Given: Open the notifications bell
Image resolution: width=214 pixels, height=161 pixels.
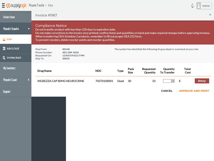Looking at the screenshot, I should (x=193, y=5).
